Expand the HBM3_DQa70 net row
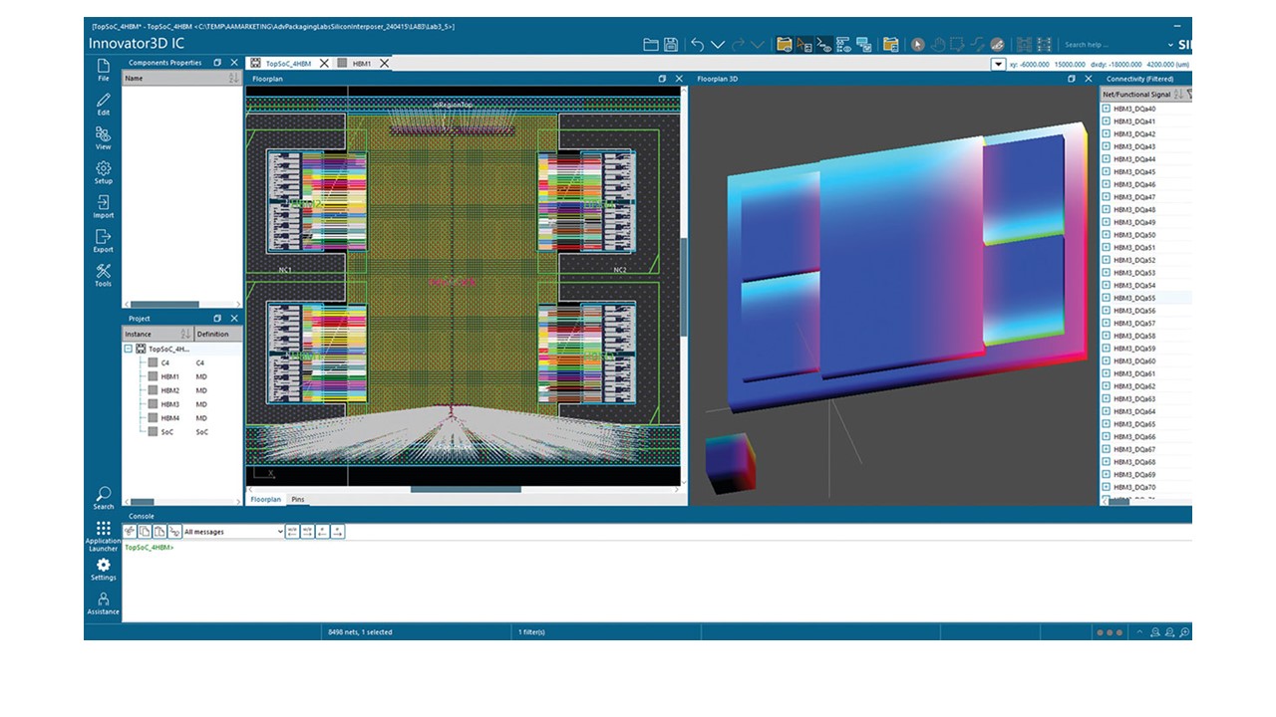 point(1106,488)
